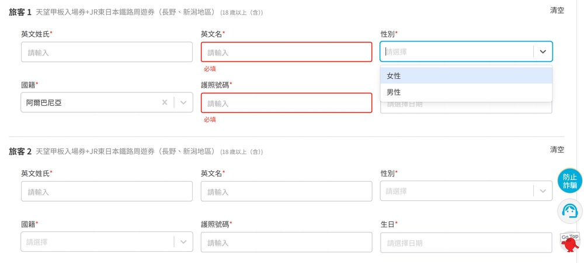Select 女性 from the gender dropdown list
The height and width of the screenshot is (263, 584).
[x=466, y=75]
